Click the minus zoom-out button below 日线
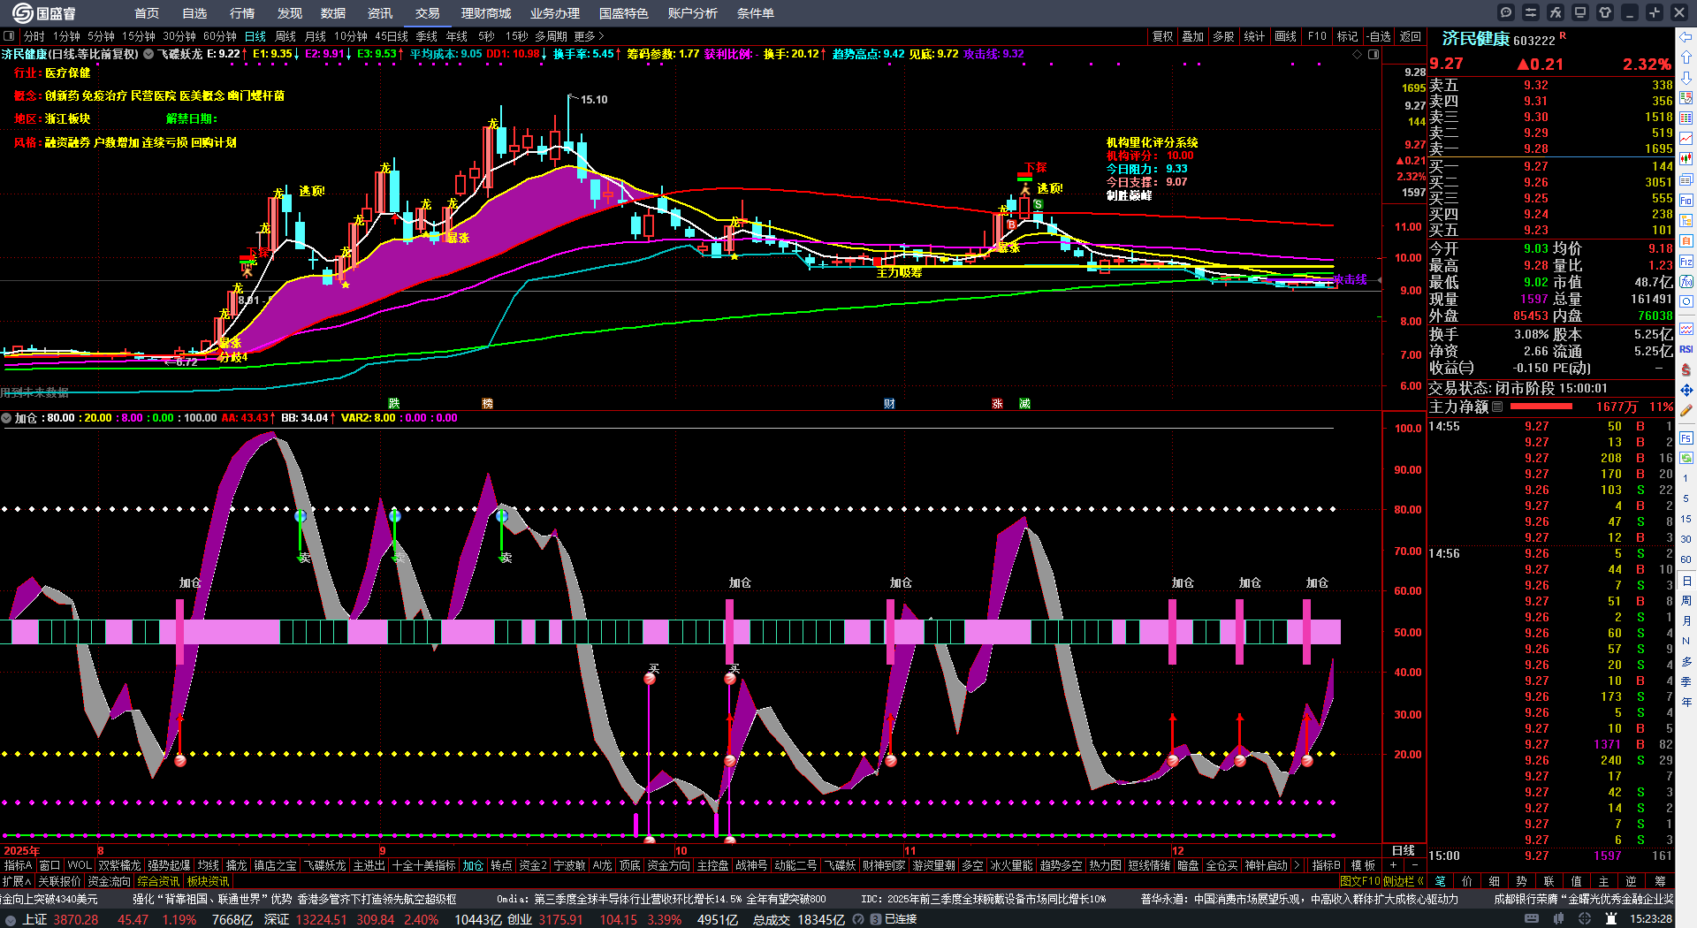Image resolution: width=1697 pixels, height=928 pixels. [x=1415, y=865]
